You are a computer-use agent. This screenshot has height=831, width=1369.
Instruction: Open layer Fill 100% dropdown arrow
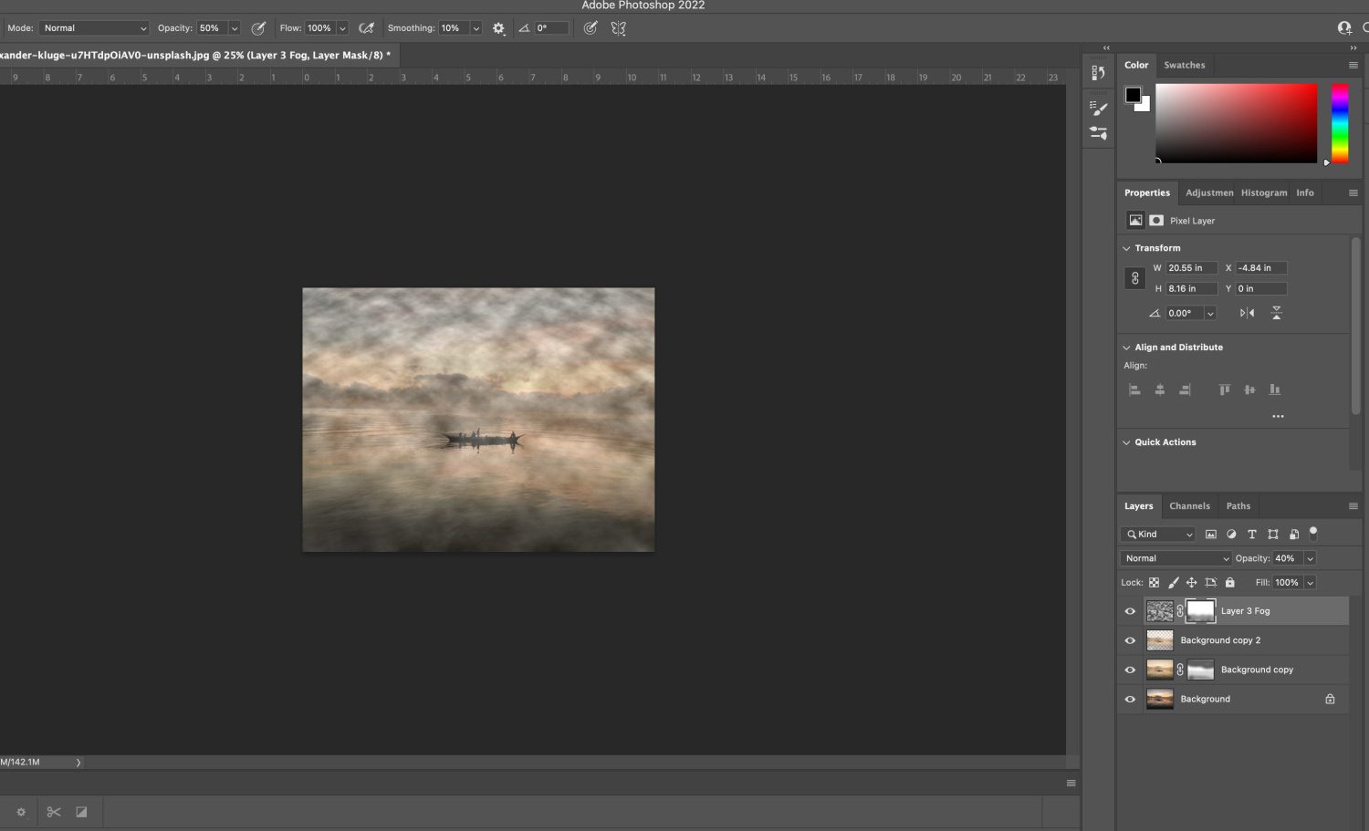pos(1310,582)
